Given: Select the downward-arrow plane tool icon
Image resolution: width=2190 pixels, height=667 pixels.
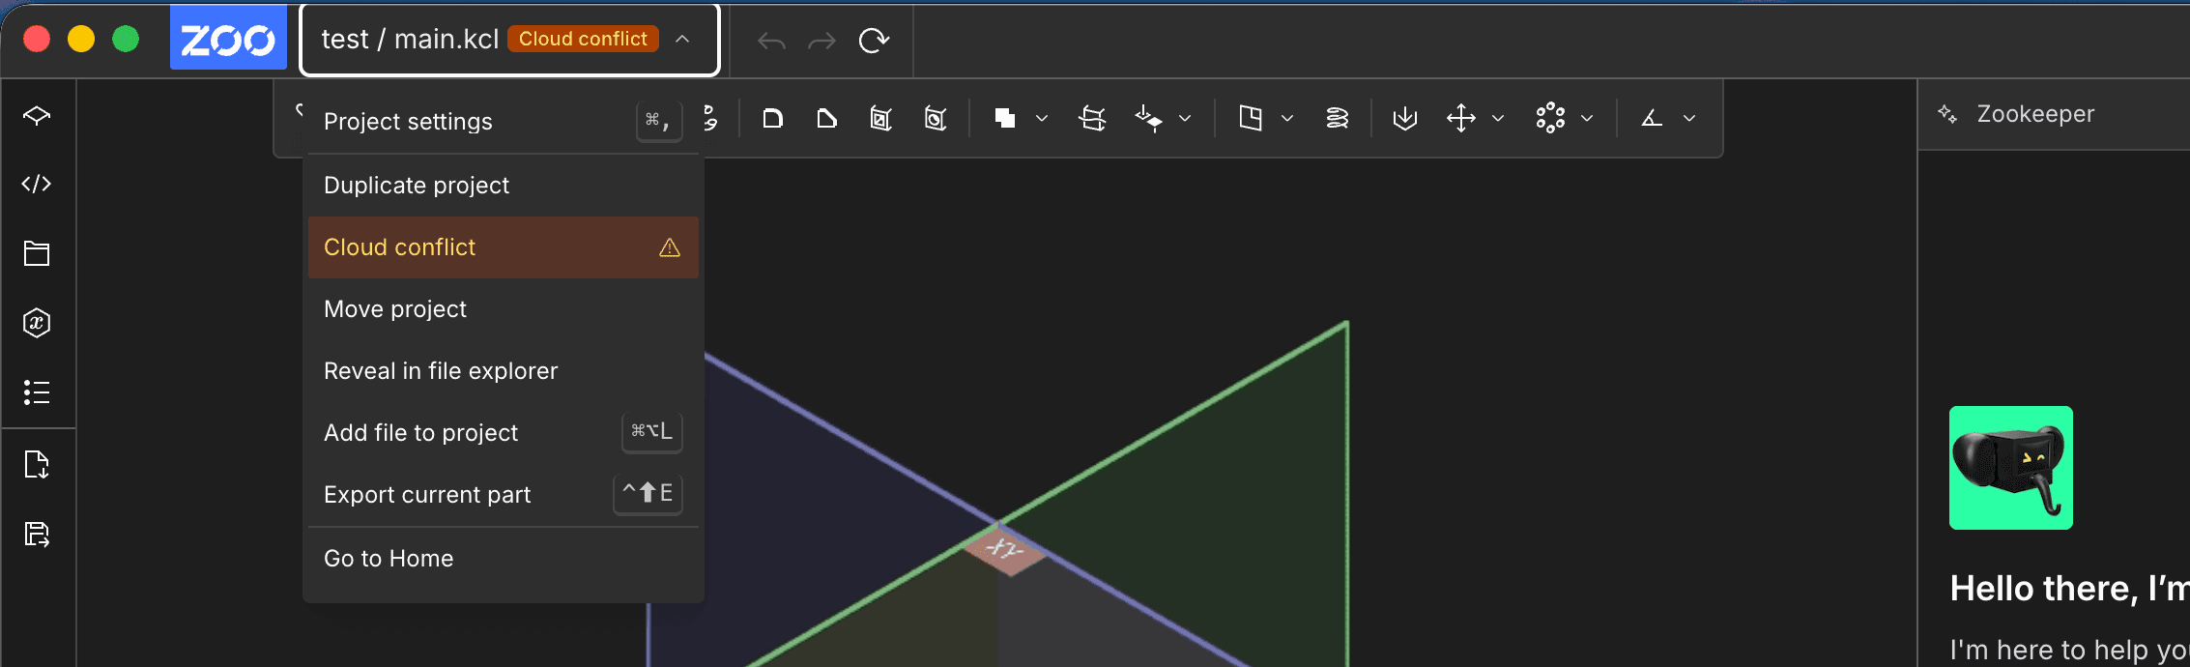Looking at the screenshot, I should point(1148,118).
